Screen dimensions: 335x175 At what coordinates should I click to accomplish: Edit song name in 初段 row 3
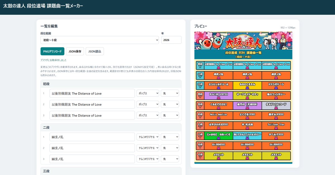[x=92, y=115]
